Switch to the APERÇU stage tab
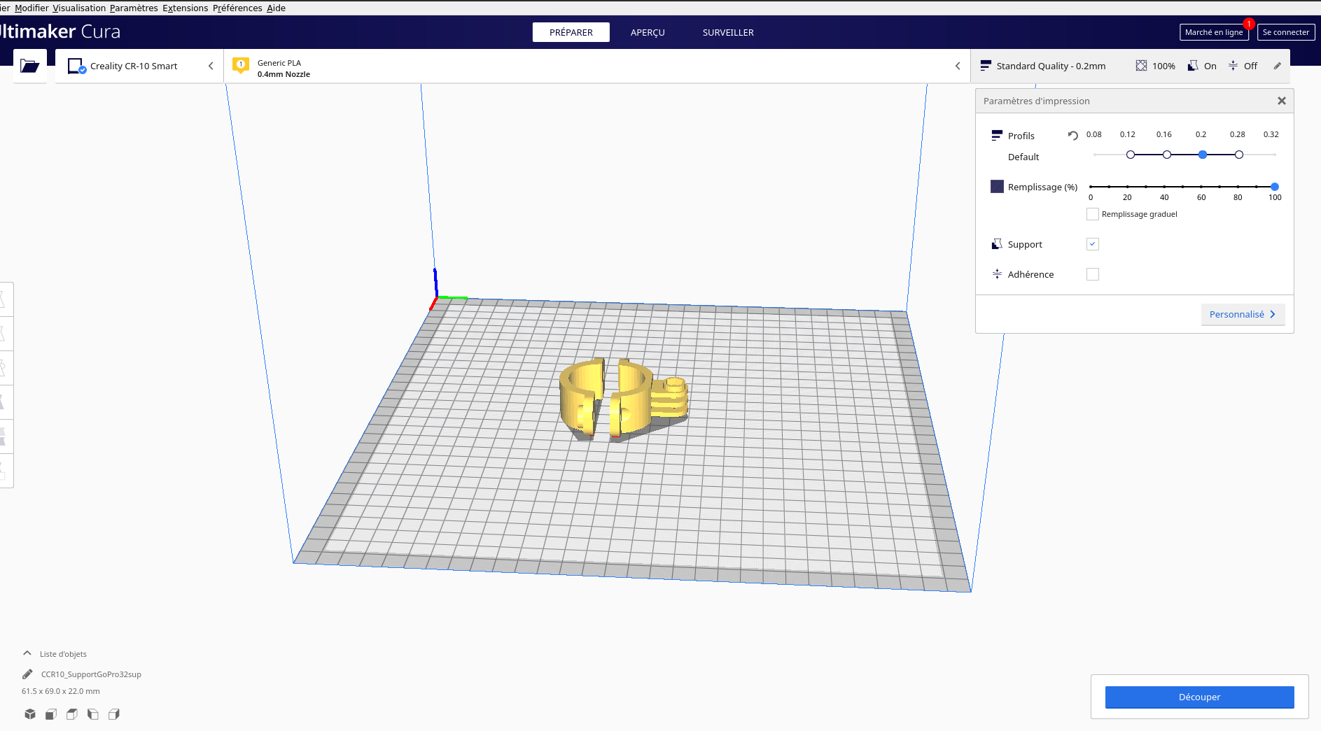Viewport: 1321px width, 731px height. point(648,32)
